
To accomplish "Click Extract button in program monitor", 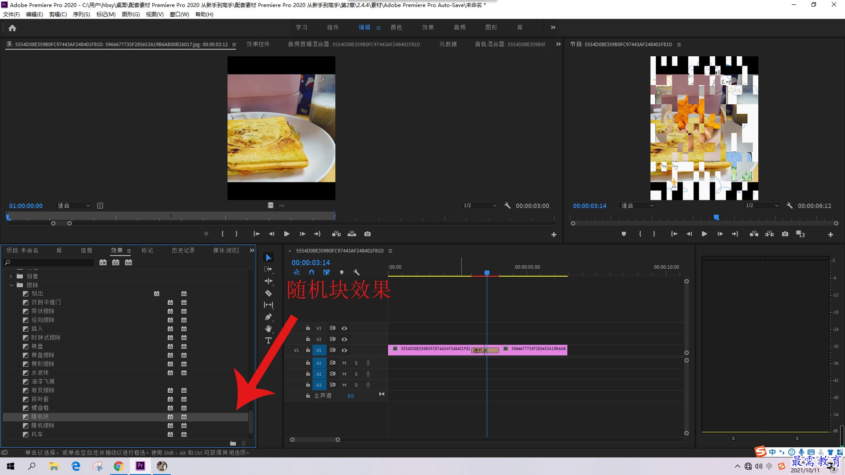I will click(769, 234).
